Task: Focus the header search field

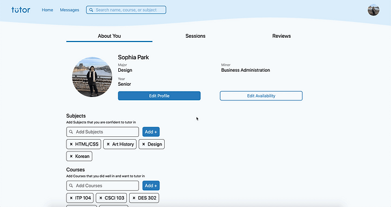Action: (126, 10)
